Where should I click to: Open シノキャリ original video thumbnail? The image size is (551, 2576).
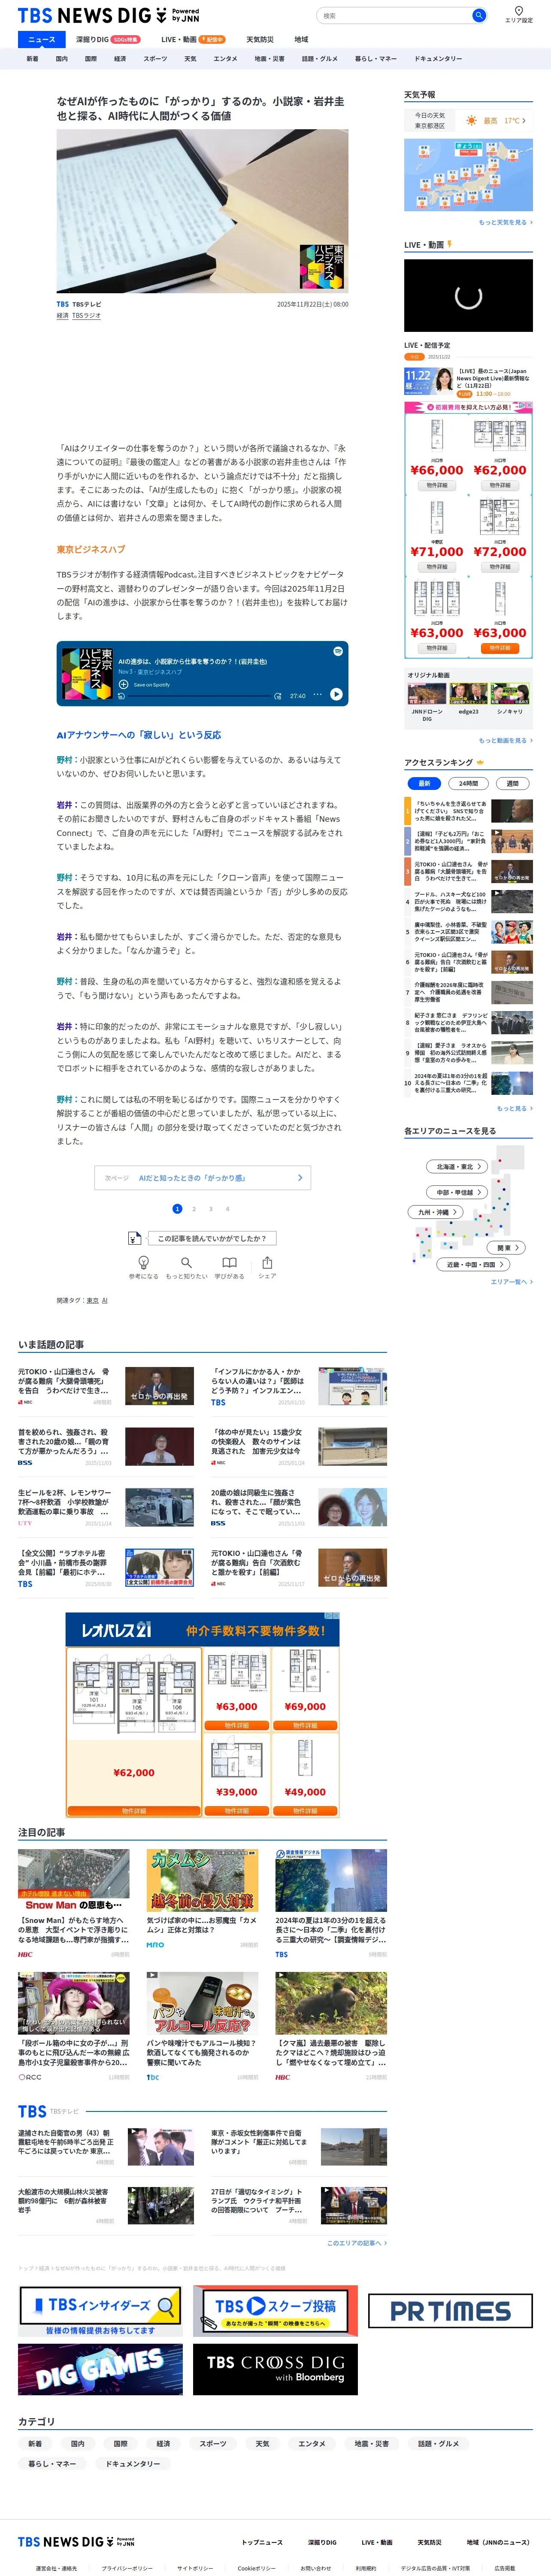click(510, 694)
